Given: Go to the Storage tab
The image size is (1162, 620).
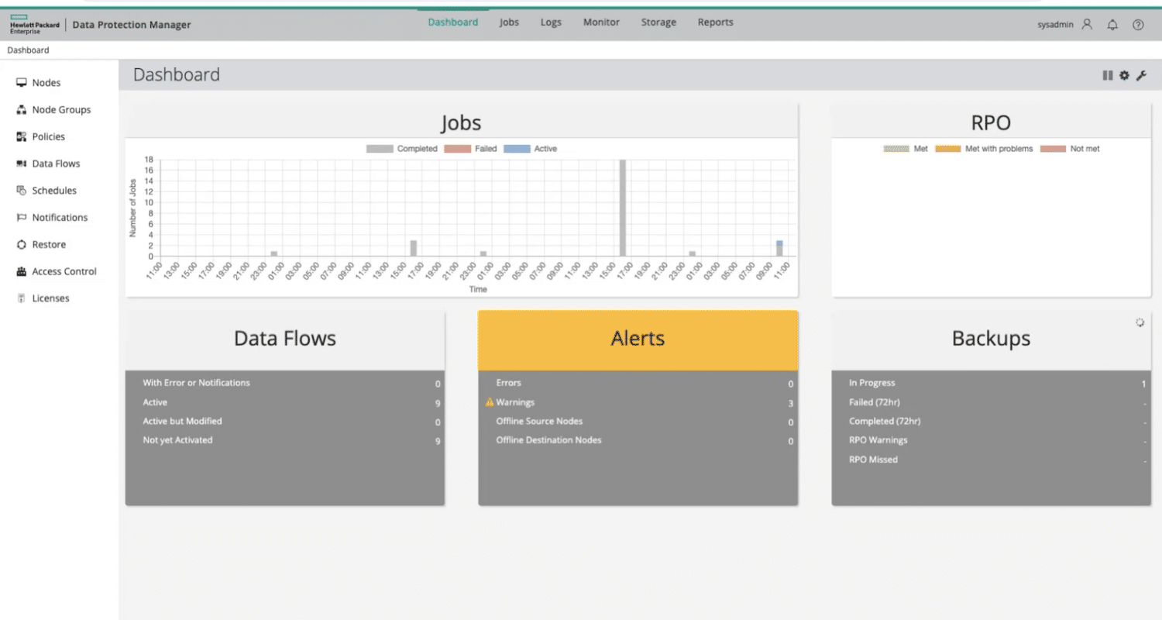Looking at the screenshot, I should tap(658, 22).
